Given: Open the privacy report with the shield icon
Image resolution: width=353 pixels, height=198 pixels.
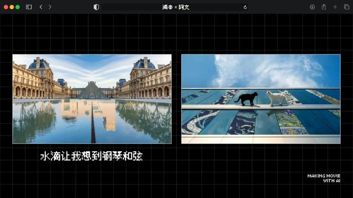Looking at the screenshot, I should [x=96, y=7].
